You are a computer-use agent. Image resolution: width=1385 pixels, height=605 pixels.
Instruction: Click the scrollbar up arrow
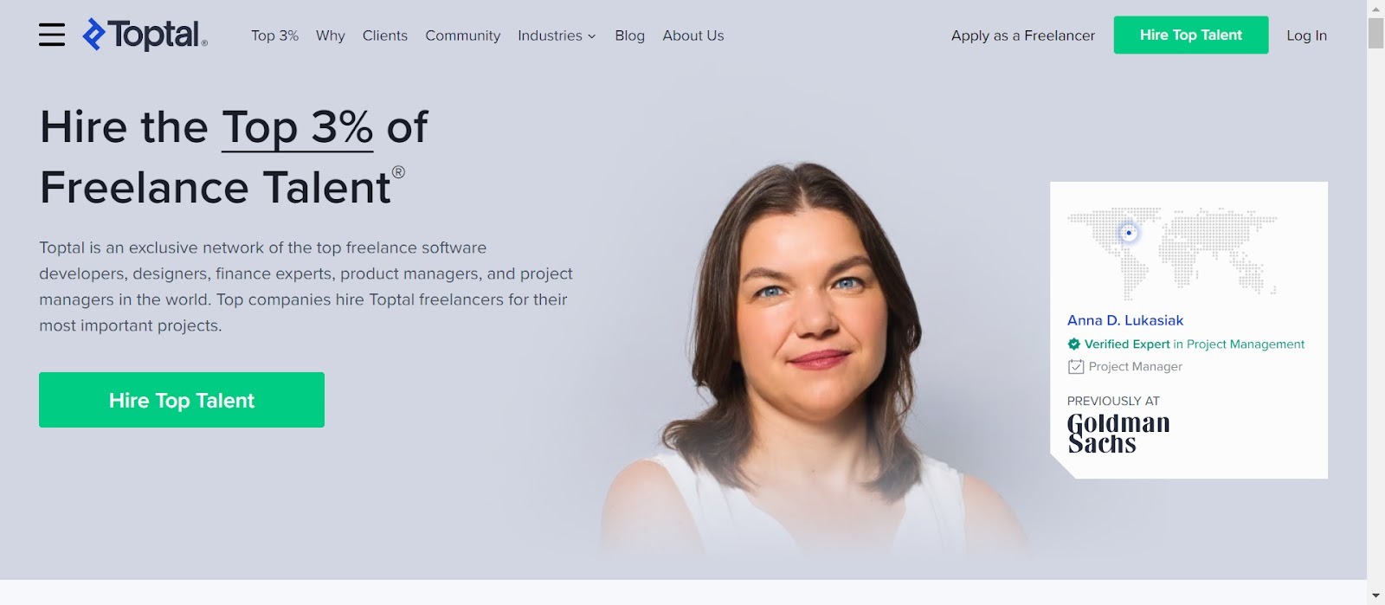click(1375, 9)
